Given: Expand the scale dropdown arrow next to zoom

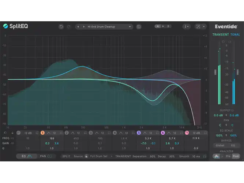Looking at the screenshot, I should pyautogui.click(x=204, y=27).
